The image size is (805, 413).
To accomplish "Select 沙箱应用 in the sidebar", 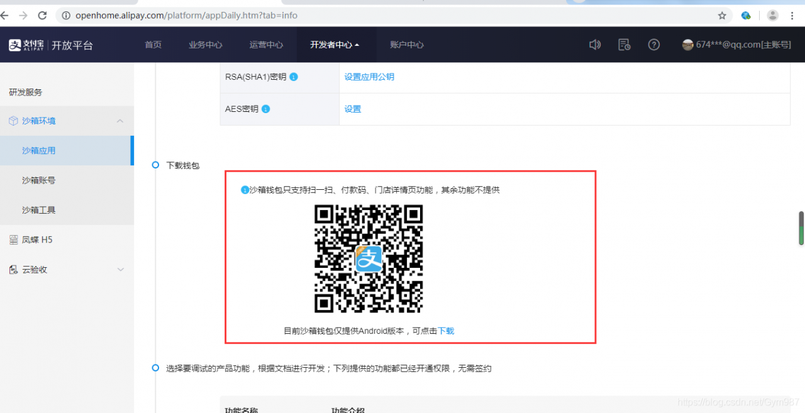I will coord(67,151).
